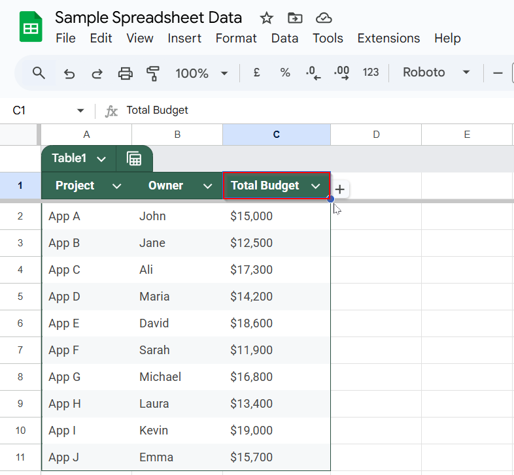Check the cloud save status icon
The image size is (514, 475).
click(324, 18)
